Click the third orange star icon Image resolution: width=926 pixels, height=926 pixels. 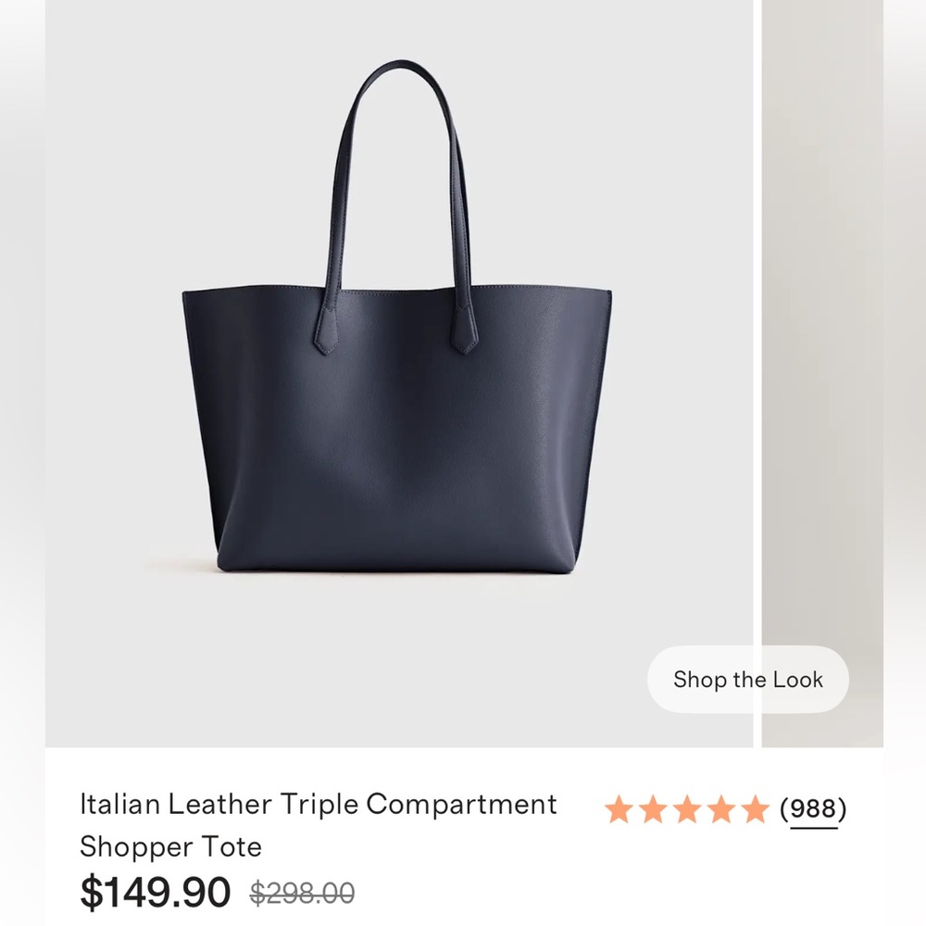(x=689, y=810)
